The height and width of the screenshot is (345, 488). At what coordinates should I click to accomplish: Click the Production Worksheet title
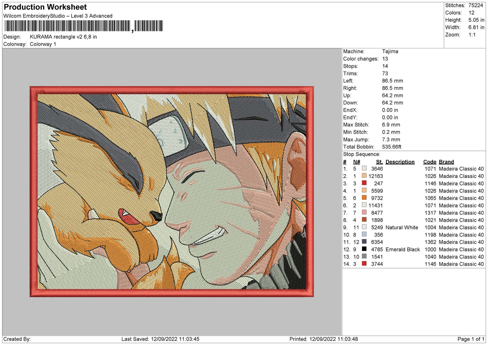coord(45,7)
